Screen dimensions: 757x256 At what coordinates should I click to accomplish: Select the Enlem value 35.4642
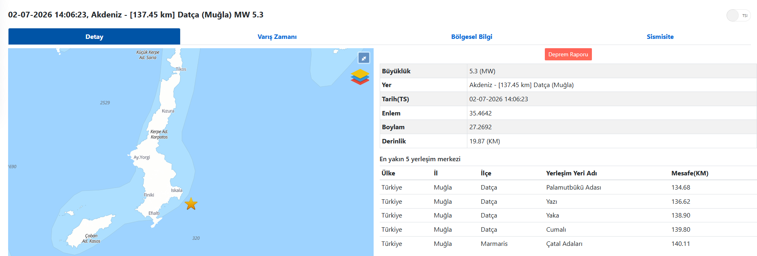[480, 113]
